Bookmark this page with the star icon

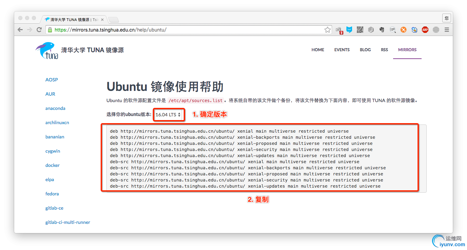click(327, 30)
